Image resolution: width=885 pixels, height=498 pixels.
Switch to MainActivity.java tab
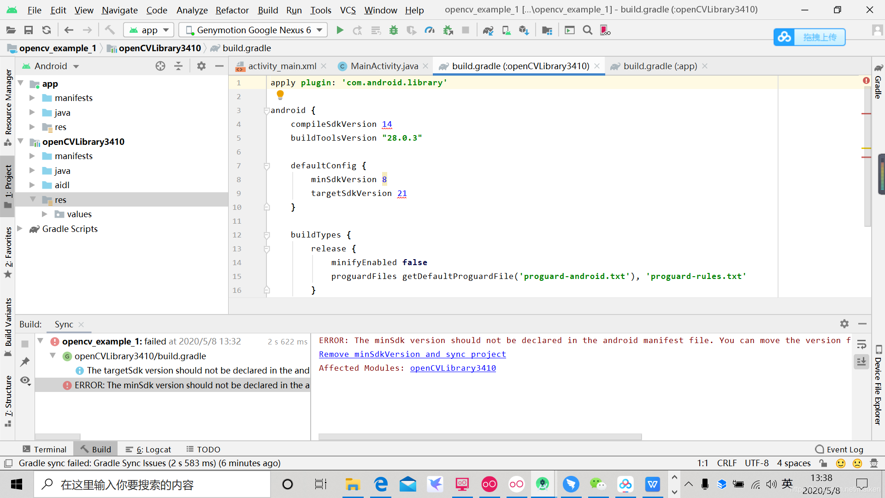point(384,66)
